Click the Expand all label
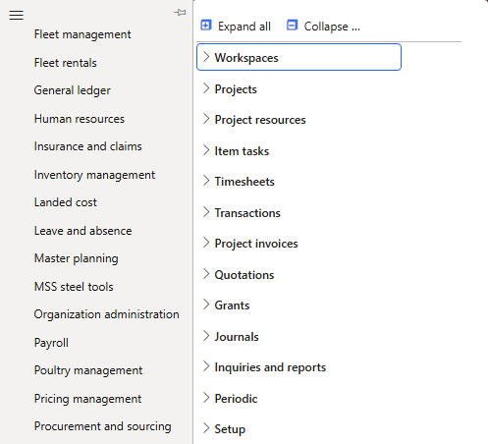The width and height of the screenshot is (488, 444). (x=244, y=27)
